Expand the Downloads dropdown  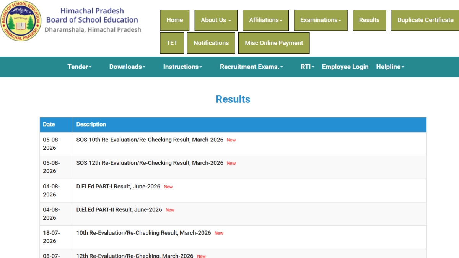[127, 67]
